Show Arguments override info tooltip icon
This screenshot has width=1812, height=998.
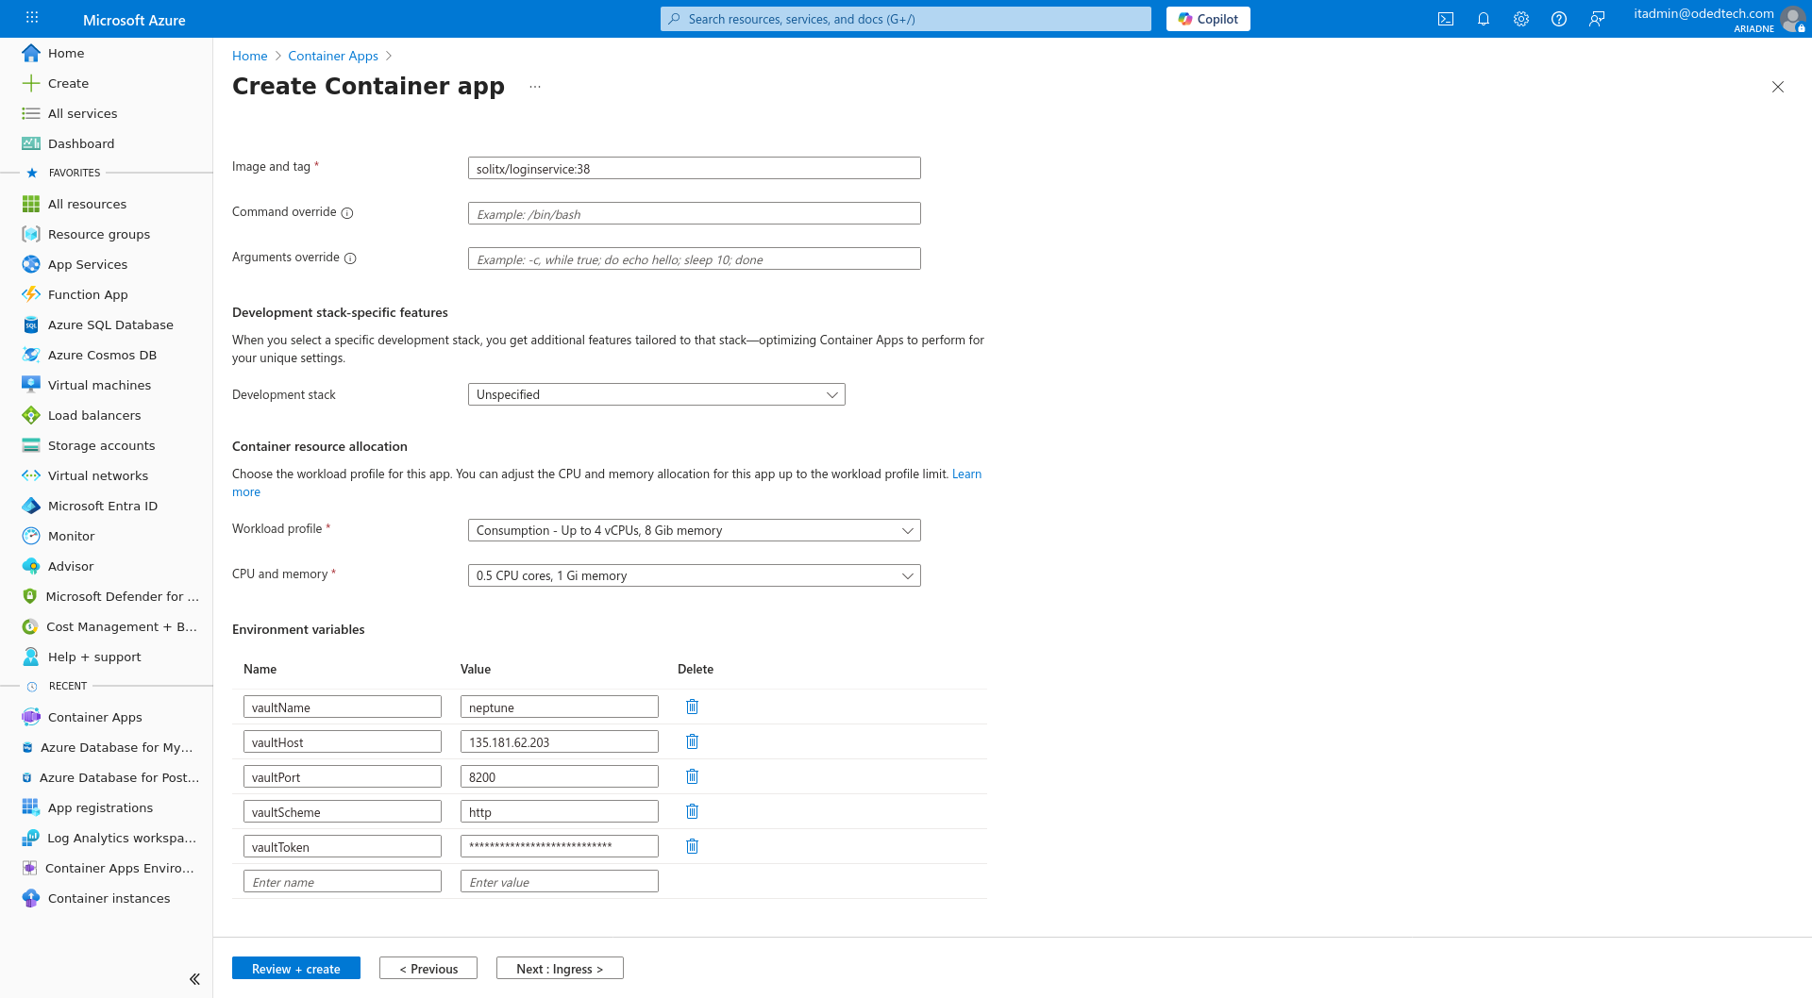click(x=350, y=258)
